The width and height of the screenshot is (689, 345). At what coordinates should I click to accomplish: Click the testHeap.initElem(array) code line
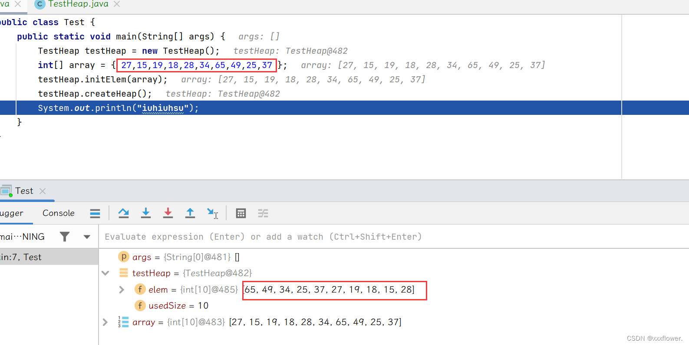(102, 79)
